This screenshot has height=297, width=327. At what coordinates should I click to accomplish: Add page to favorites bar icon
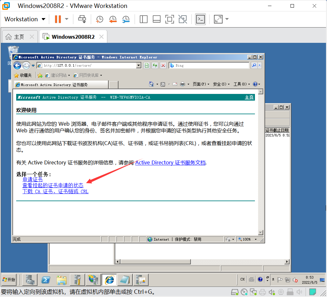click(x=40, y=75)
